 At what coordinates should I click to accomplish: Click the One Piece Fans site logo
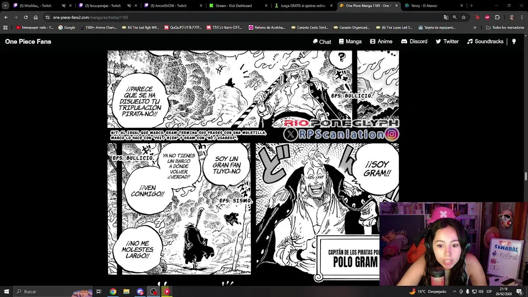(28, 42)
